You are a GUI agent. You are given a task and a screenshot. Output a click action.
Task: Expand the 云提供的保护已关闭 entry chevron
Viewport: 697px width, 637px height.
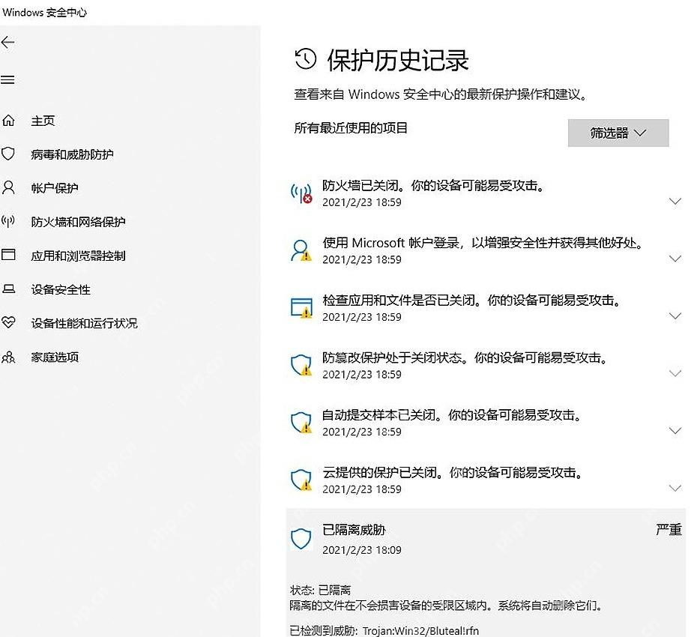point(675,488)
